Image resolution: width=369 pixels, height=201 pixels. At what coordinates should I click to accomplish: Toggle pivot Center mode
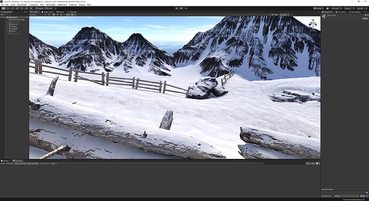[39, 9]
